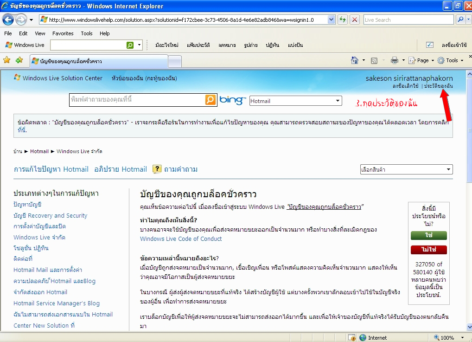Open the Help menu
Image resolution: width=472 pixels, height=342 pixels.
pyautogui.click(x=105, y=33)
